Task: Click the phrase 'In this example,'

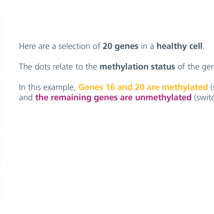Action: tap(47, 88)
